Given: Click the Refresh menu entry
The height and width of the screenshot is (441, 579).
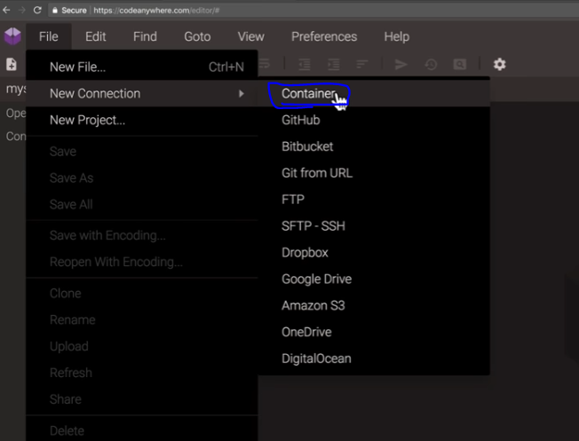Looking at the screenshot, I should (142, 373).
